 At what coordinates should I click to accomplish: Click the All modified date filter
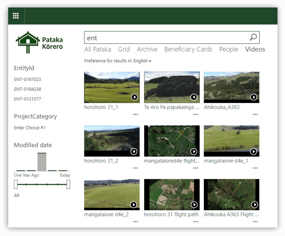pos(17,195)
